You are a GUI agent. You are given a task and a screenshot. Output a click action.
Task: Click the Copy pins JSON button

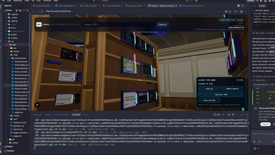click(221, 94)
